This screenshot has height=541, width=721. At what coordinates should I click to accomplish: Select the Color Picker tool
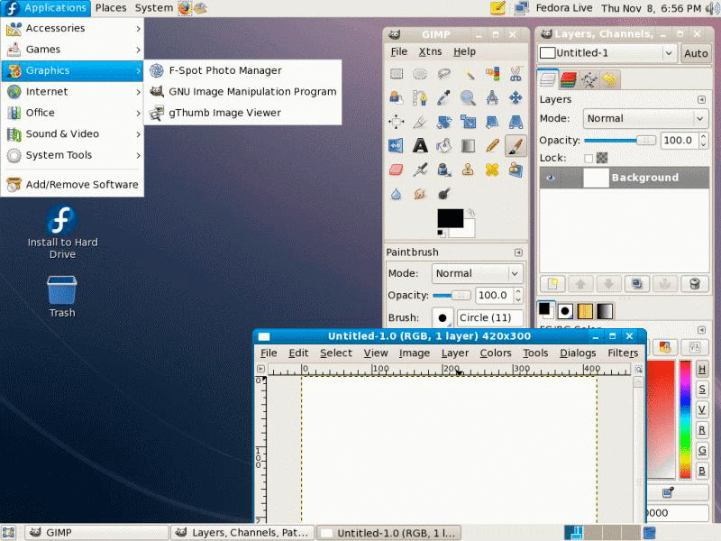tap(443, 97)
